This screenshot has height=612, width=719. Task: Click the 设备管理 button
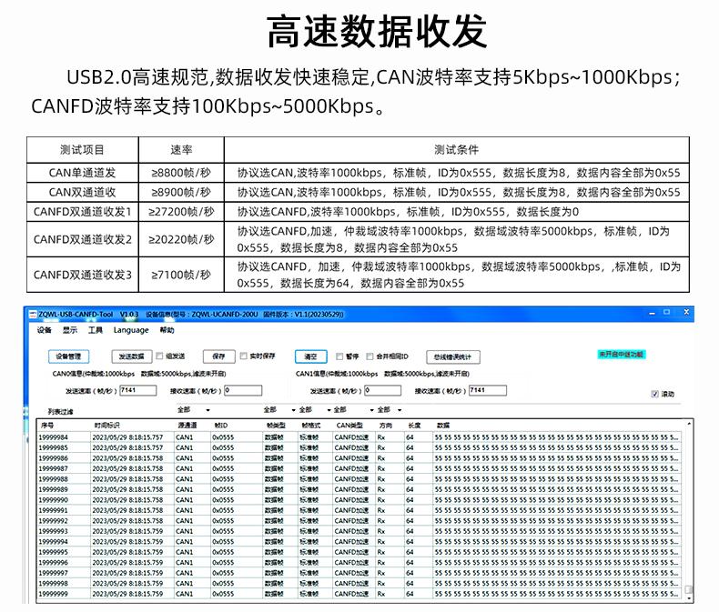coord(69,356)
